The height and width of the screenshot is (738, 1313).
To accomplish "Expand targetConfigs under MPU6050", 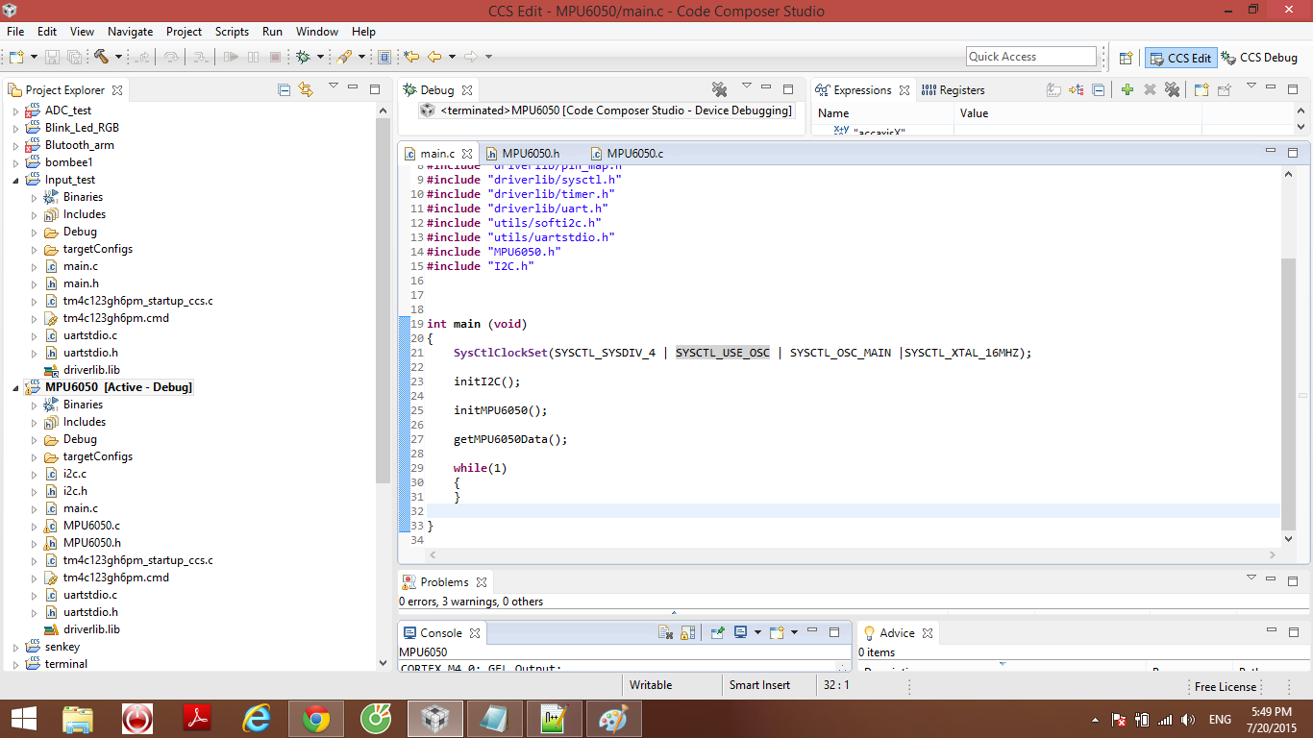I will pyautogui.click(x=34, y=456).
